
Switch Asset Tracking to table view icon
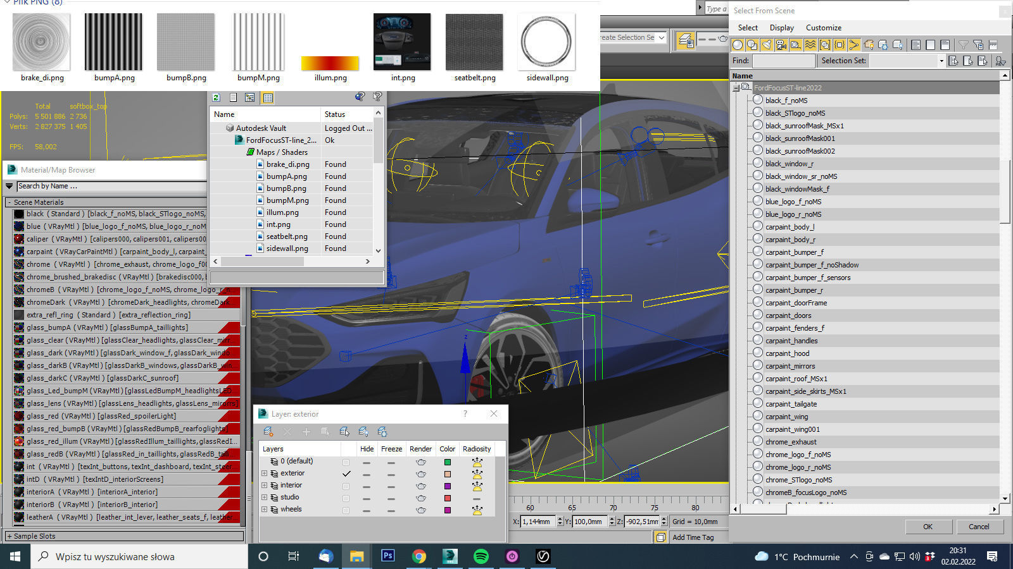(x=268, y=97)
